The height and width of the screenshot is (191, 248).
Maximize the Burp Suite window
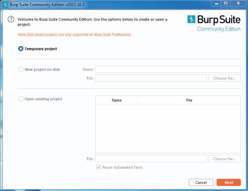pos(226,4)
